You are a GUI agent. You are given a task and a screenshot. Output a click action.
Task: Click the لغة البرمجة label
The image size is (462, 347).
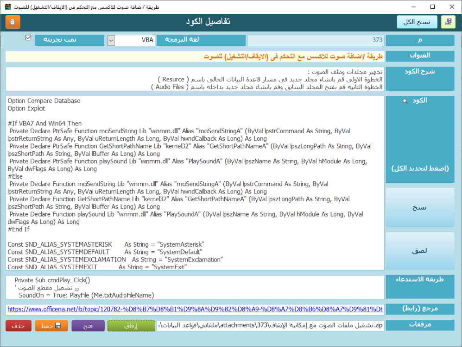click(201, 40)
